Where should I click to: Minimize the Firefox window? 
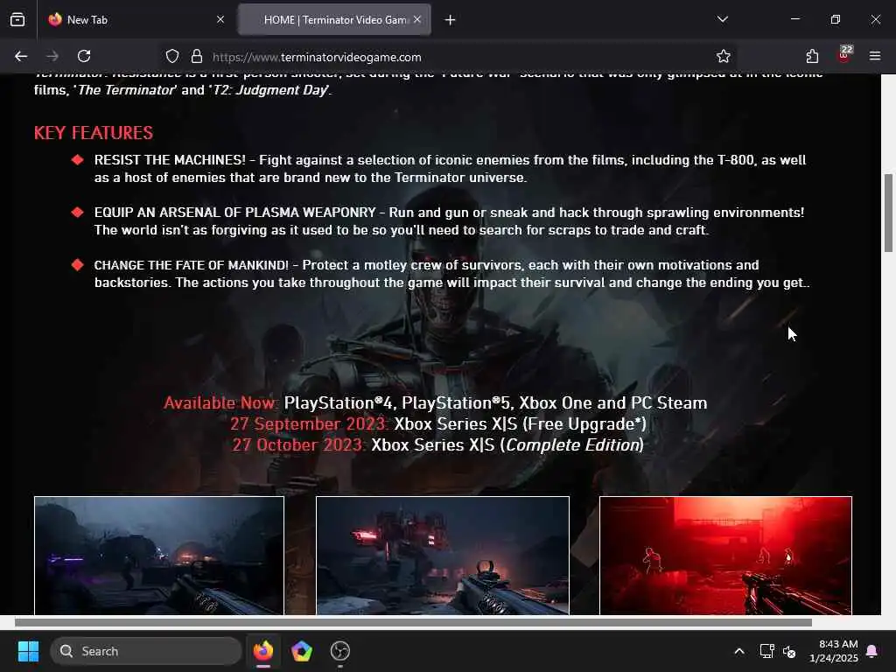[x=794, y=19]
